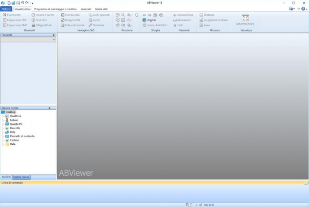Screen dimensions: 309x207
Task: Toggle Testi visibility
Action: pos(178,25)
